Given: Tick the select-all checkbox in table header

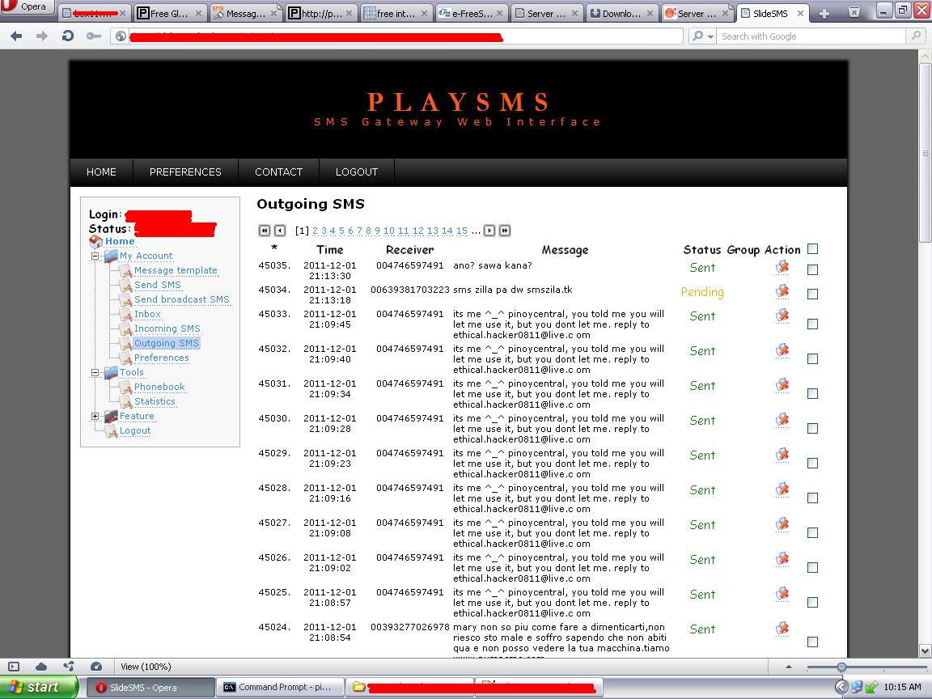Looking at the screenshot, I should coord(812,249).
